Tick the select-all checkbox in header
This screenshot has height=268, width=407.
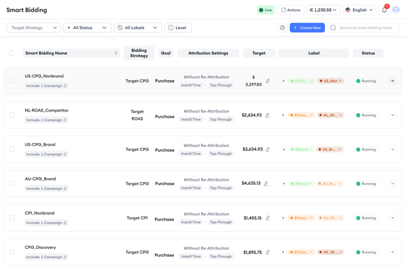point(12,53)
